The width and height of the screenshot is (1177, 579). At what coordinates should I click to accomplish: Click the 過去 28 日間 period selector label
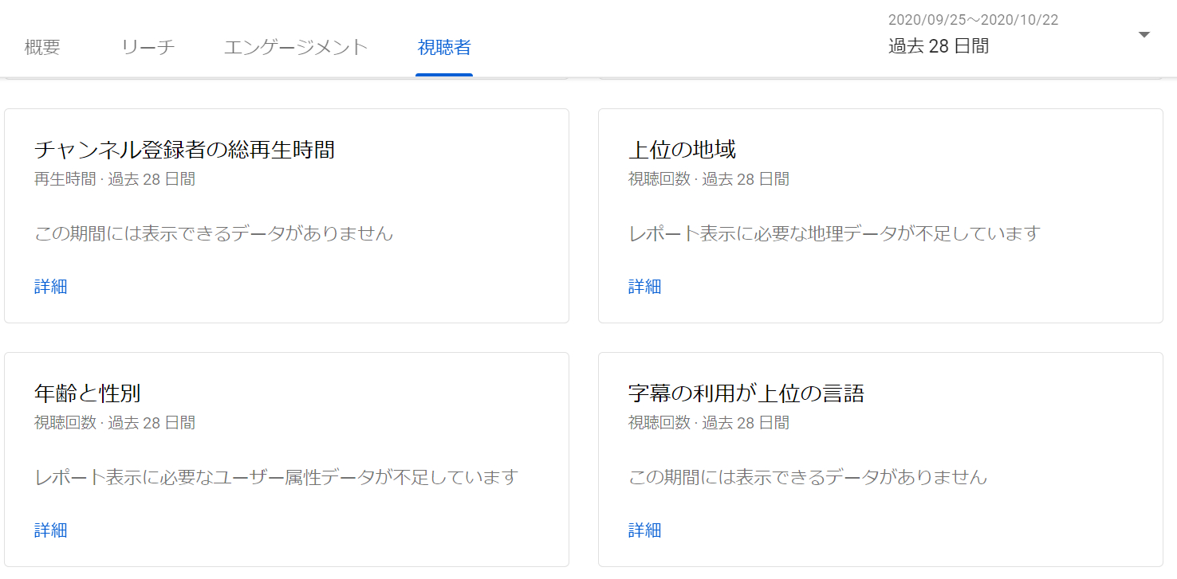(939, 46)
